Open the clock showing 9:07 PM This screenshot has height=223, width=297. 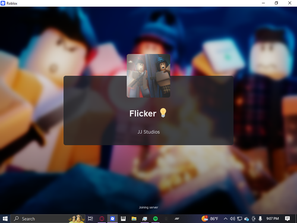point(273,219)
